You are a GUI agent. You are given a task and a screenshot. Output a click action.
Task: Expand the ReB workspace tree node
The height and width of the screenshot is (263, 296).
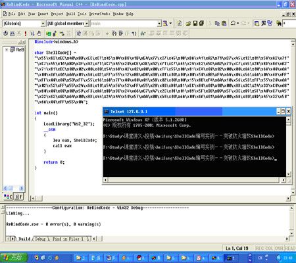coord(7,50)
